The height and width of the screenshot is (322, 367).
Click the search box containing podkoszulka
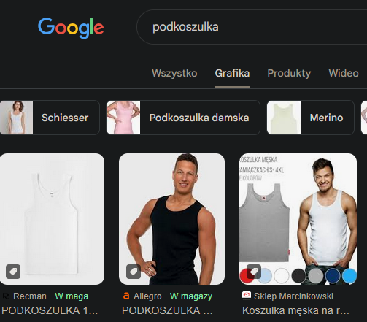click(252, 27)
